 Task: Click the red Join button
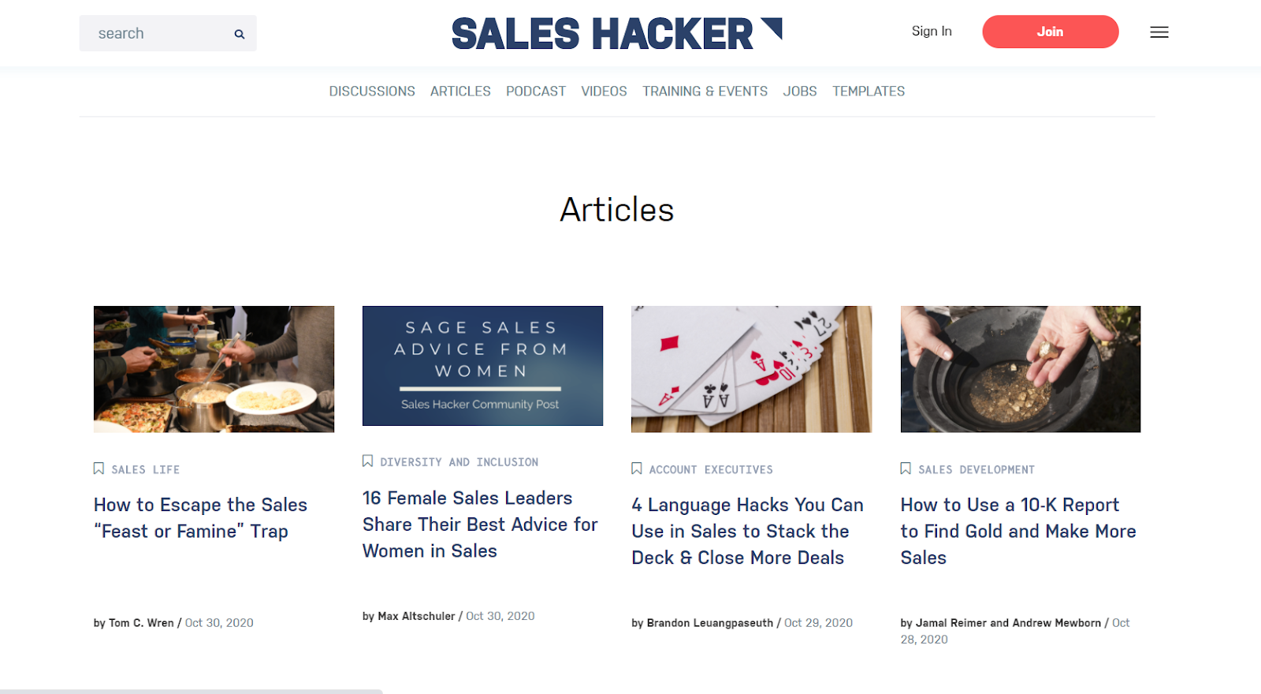(1050, 32)
